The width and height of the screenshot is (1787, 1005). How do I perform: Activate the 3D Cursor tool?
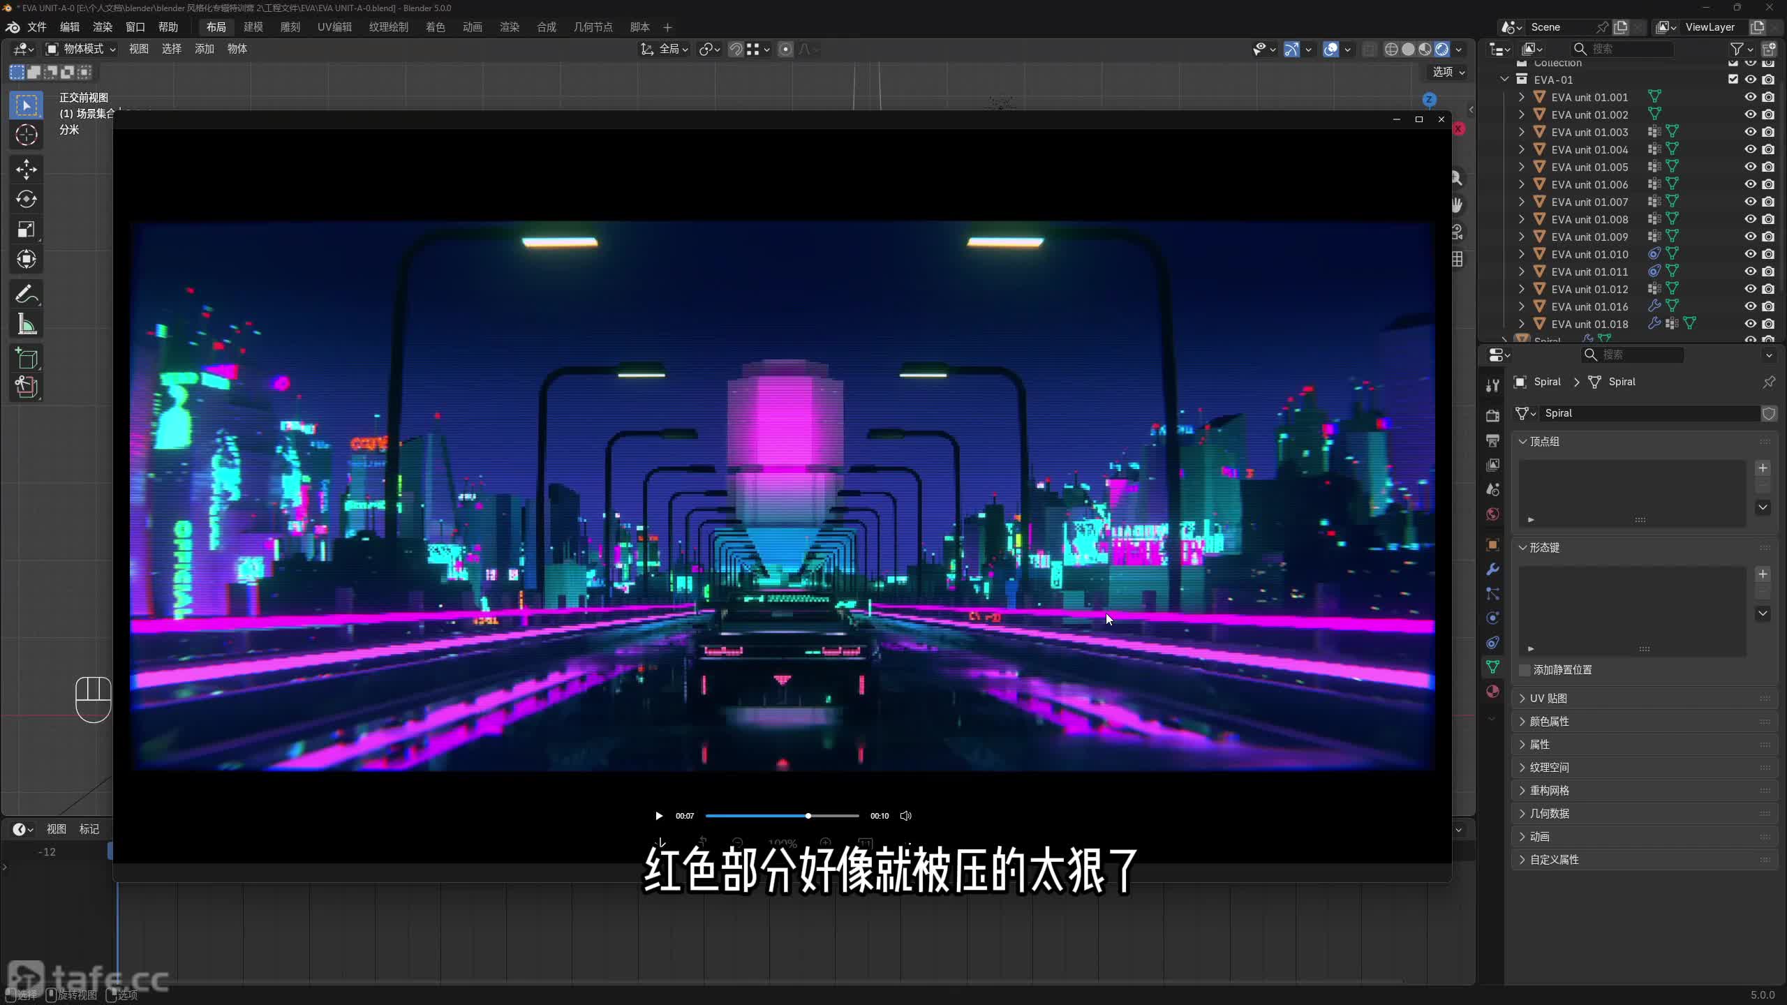pyautogui.click(x=27, y=135)
